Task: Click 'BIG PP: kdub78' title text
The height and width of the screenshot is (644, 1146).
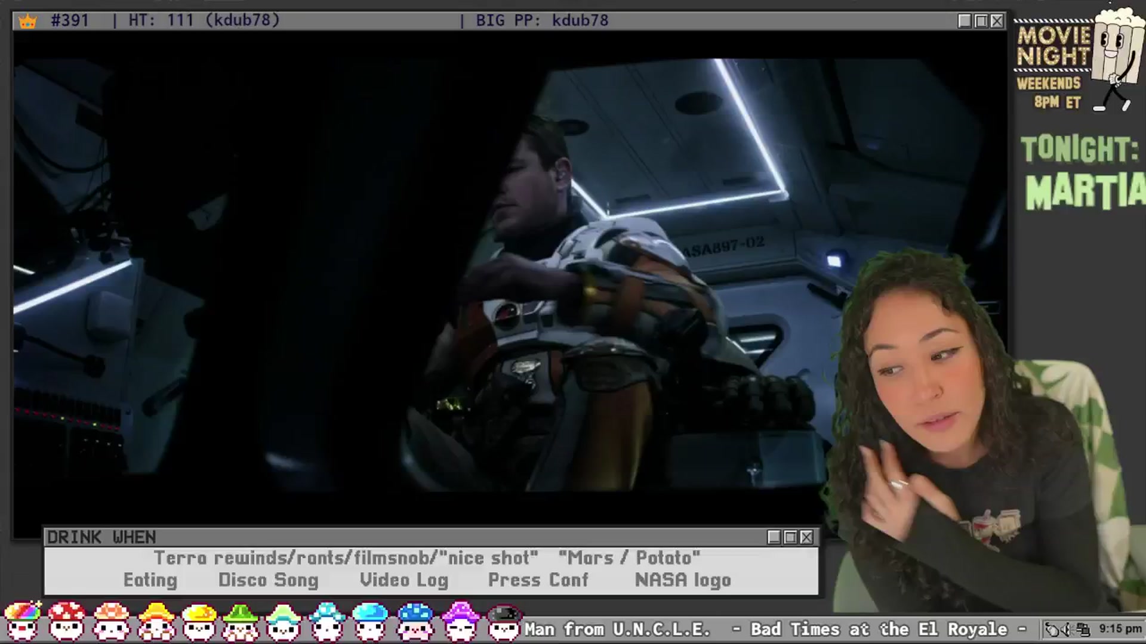Action: 542,20
